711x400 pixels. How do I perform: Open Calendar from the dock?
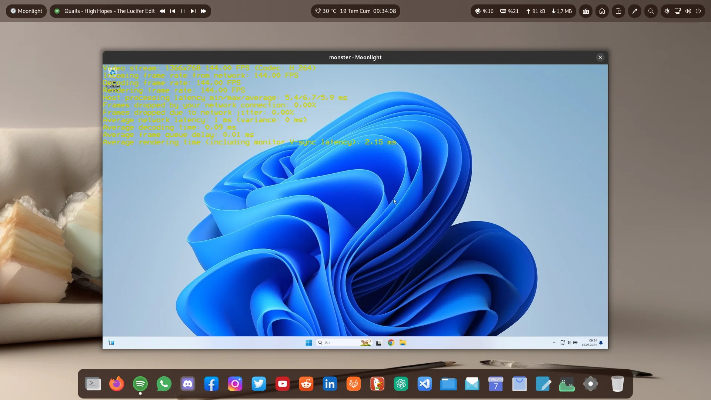coord(496,384)
